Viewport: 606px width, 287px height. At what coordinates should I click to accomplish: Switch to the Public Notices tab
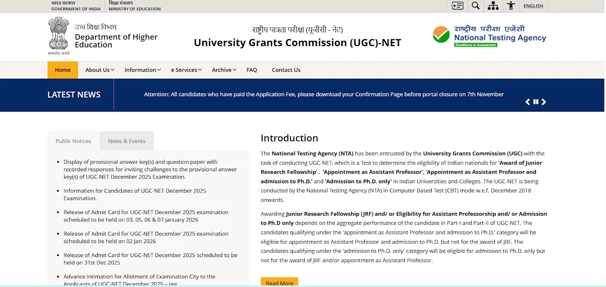[73, 141]
